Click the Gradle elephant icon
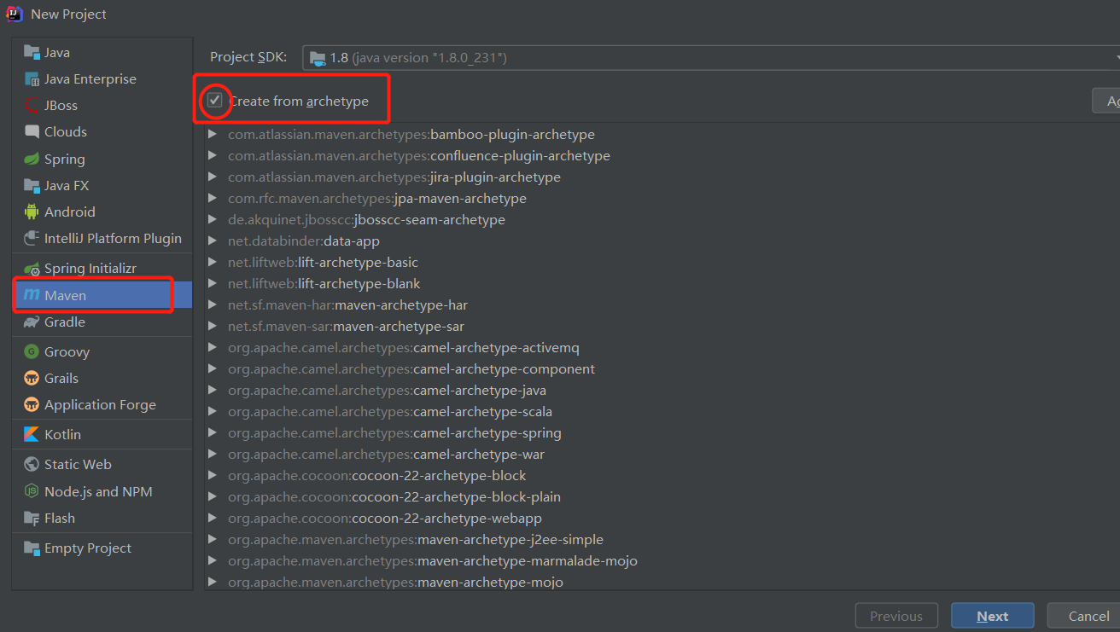 tap(31, 322)
